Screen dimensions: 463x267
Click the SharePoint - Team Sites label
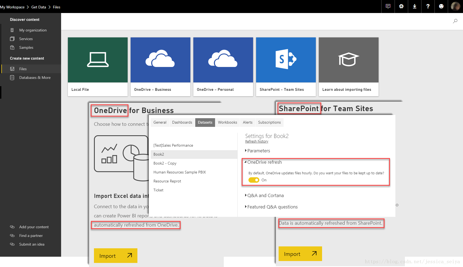tap(282, 89)
